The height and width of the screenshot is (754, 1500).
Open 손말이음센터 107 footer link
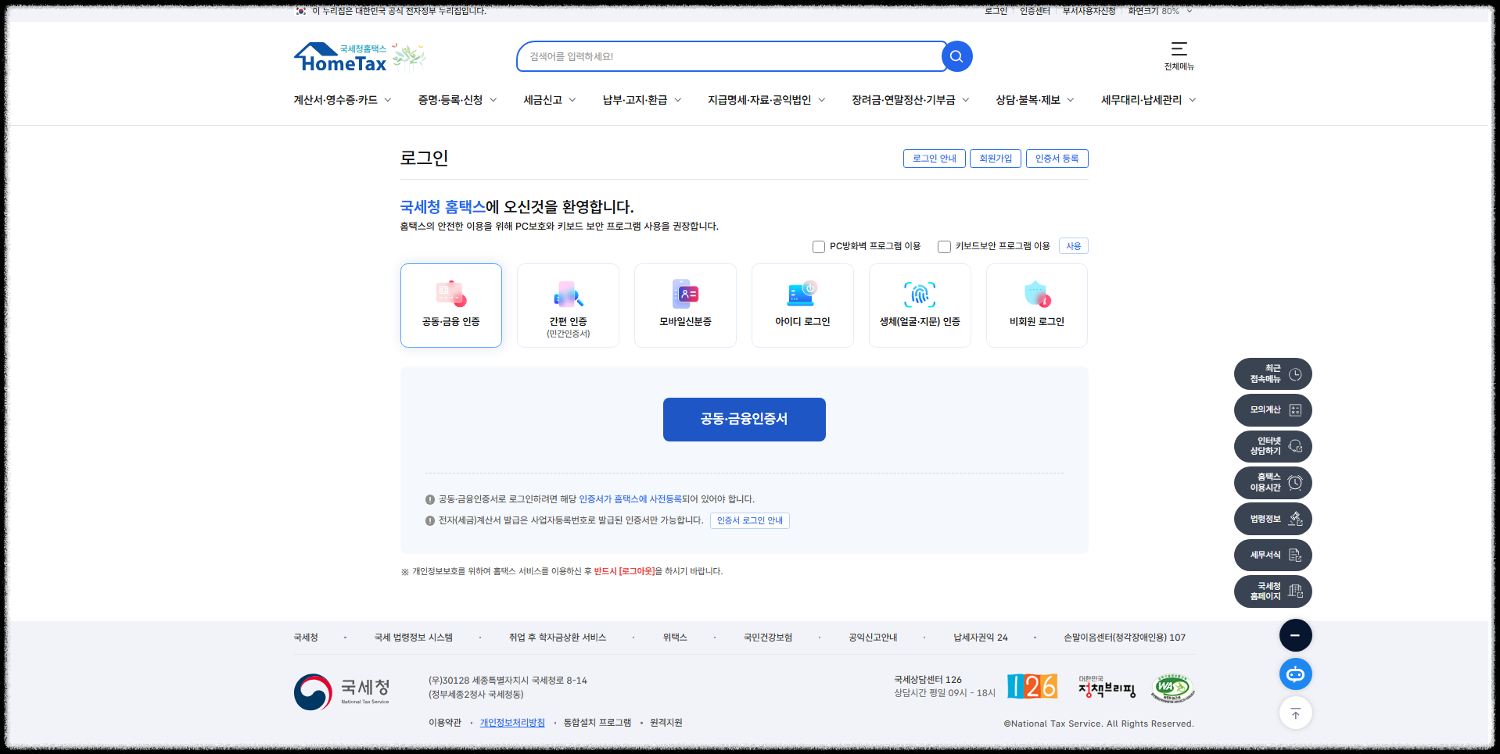point(1125,638)
